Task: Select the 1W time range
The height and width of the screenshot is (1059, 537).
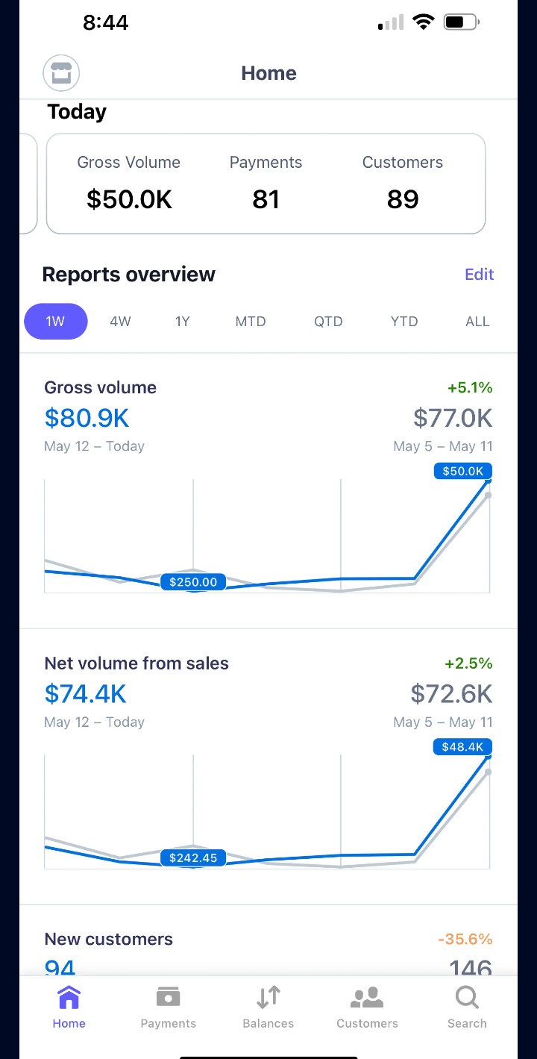Action: (55, 322)
